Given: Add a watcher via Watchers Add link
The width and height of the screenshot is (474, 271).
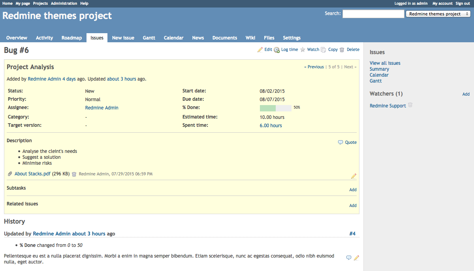Looking at the screenshot, I should pos(466,94).
